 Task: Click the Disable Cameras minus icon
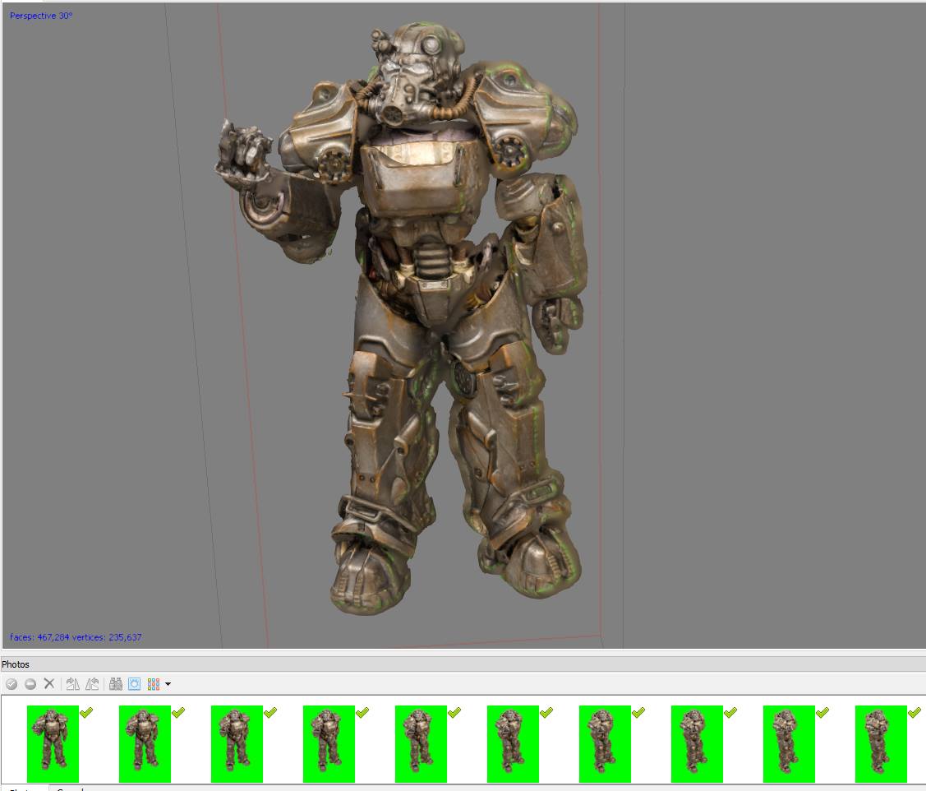[x=30, y=684]
